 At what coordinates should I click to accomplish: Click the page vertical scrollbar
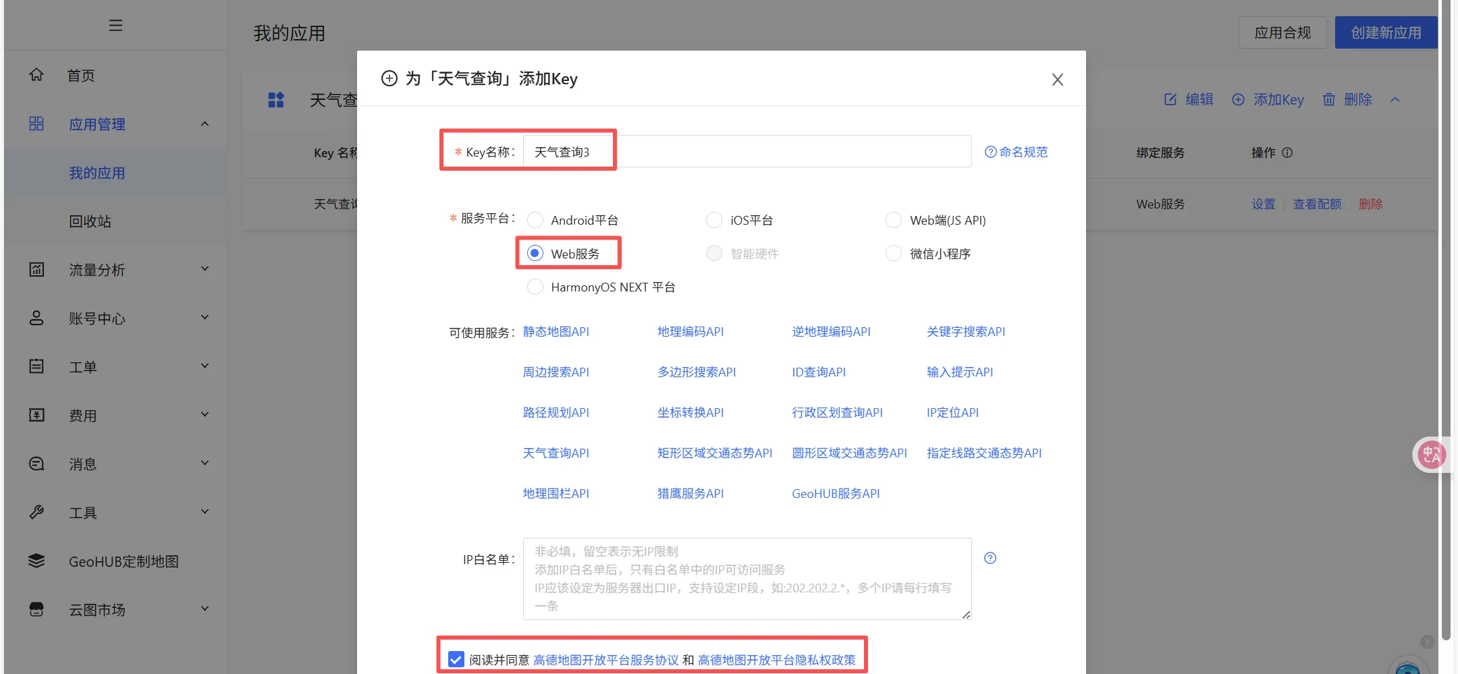1446,320
